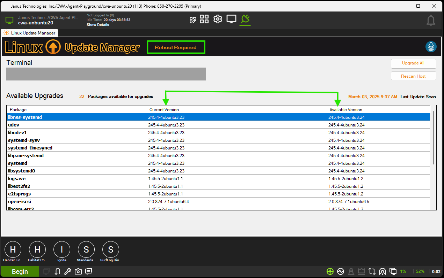Viewport: 444px width, 278px height.
Task: Select the Linux Update Manager tab
Action: tap(30, 33)
